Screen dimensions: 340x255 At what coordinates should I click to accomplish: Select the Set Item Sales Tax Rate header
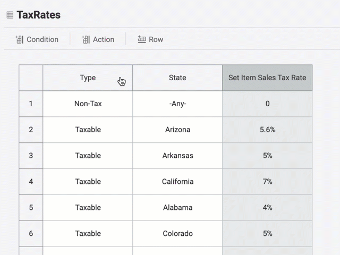point(267,78)
